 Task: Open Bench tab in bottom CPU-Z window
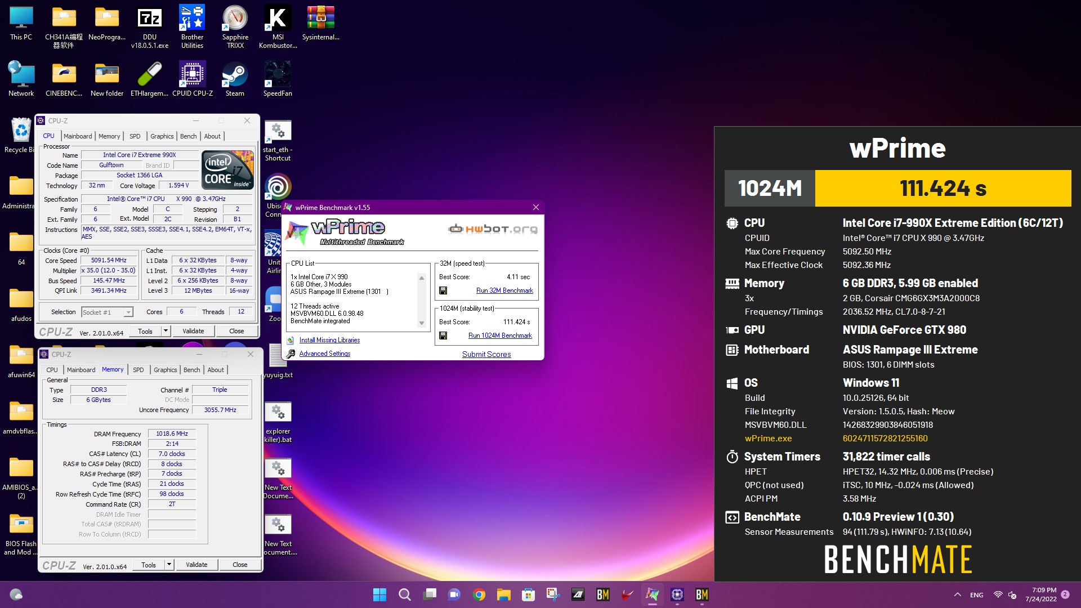(192, 370)
